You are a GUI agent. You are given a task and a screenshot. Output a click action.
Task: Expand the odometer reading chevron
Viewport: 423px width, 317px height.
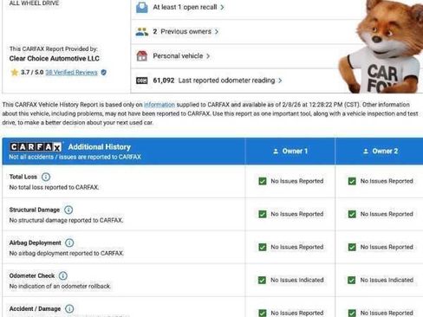pos(280,81)
